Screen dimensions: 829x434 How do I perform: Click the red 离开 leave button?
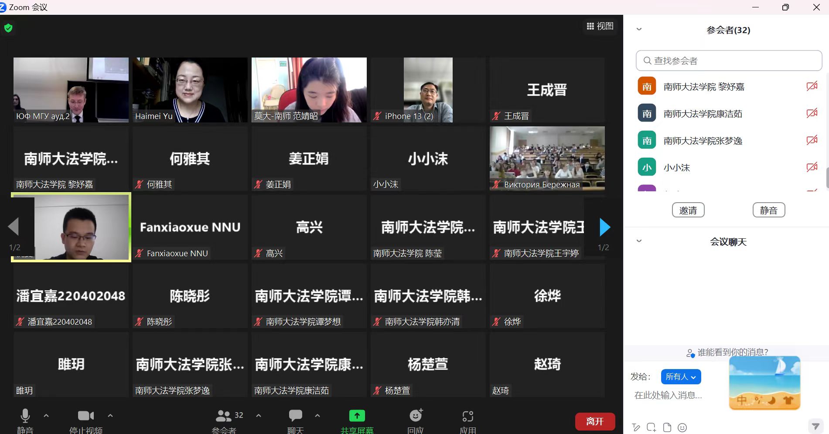pos(595,421)
